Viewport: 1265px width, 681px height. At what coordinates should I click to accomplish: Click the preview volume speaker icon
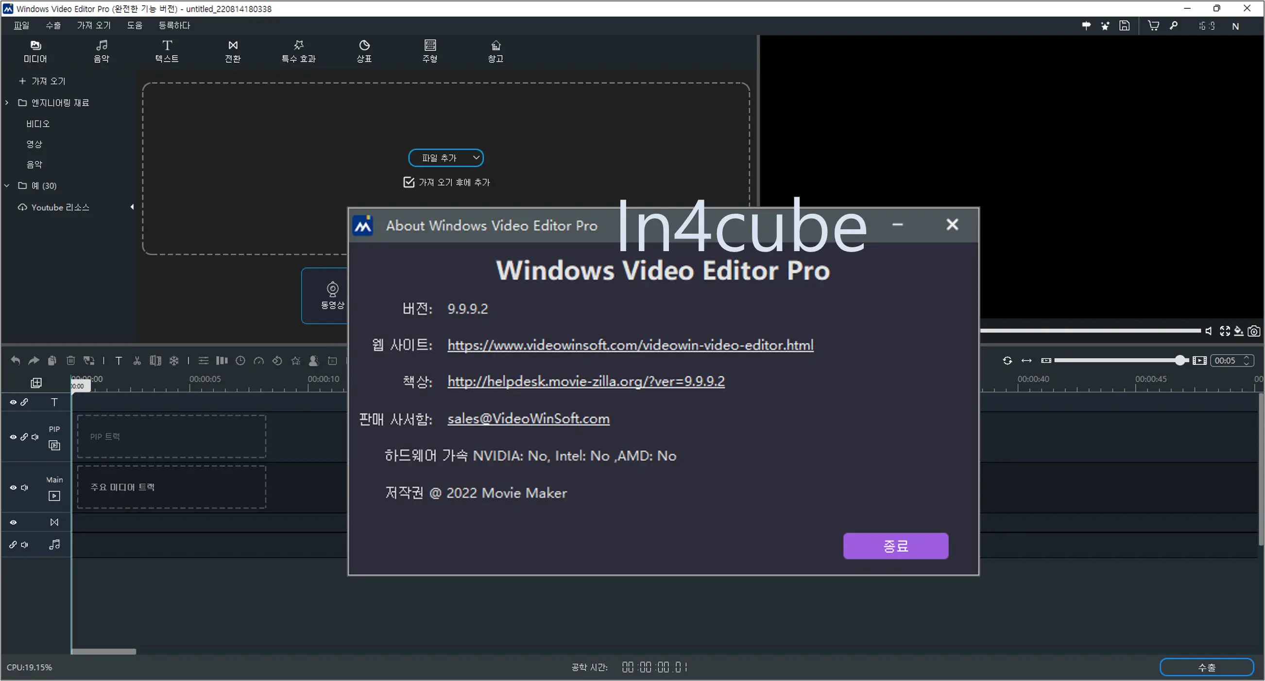coord(1209,331)
